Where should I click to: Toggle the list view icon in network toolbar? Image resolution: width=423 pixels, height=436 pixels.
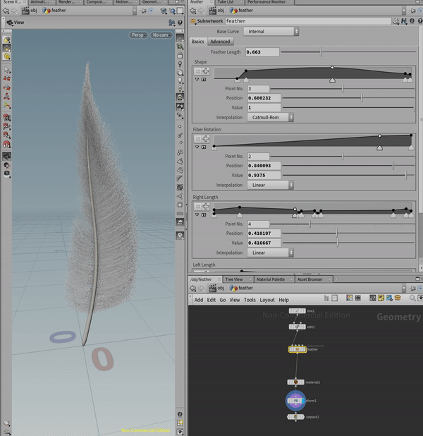[x=335, y=298]
